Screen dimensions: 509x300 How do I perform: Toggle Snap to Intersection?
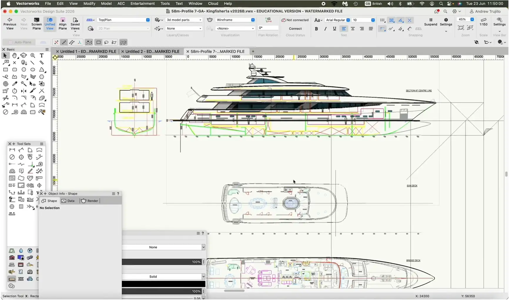pos(409,20)
